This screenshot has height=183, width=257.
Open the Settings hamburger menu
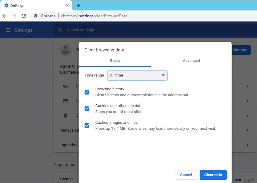pos(8,30)
